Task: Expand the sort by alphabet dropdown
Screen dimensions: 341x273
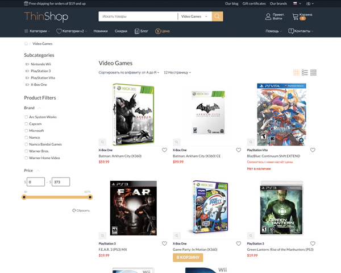Action: pos(129,72)
